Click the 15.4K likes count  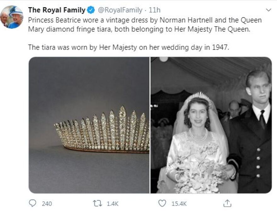[179, 204]
